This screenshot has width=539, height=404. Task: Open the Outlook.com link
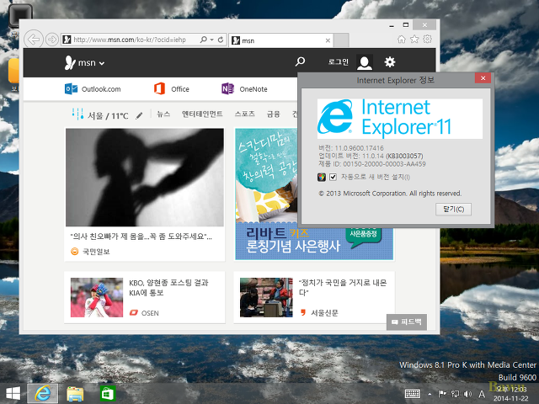[x=93, y=89]
